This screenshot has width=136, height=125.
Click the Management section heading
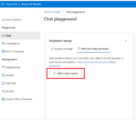(10, 59)
